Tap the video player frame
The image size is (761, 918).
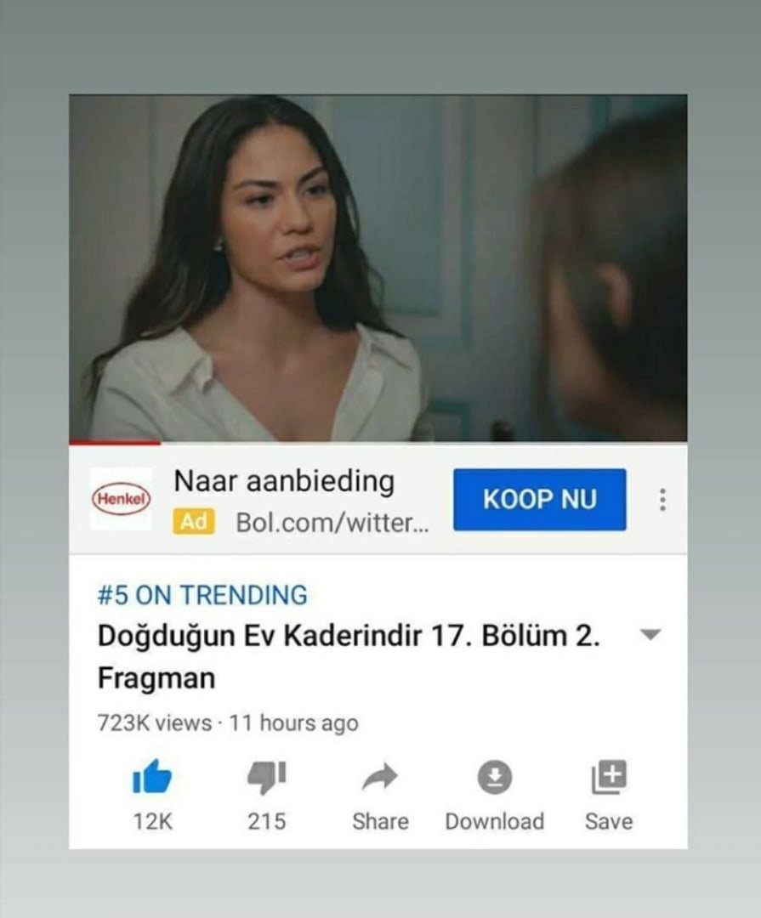coord(378,268)
